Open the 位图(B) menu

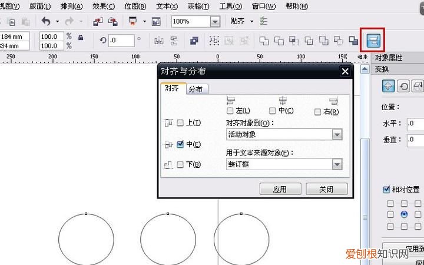pos(135,6)
